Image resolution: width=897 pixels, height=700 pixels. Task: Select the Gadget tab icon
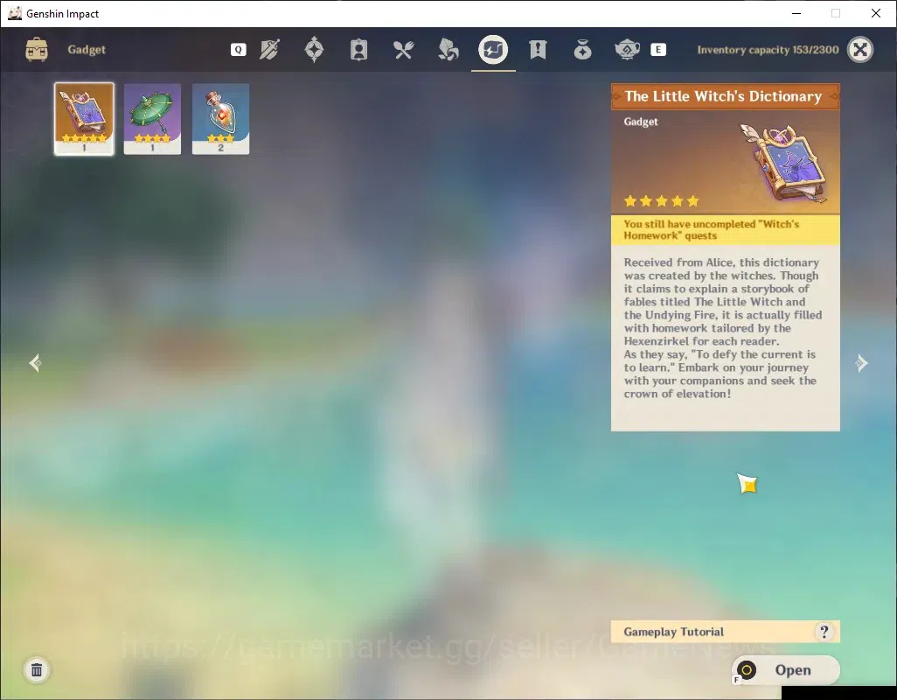pyautogui.click(x=493, y=50)
